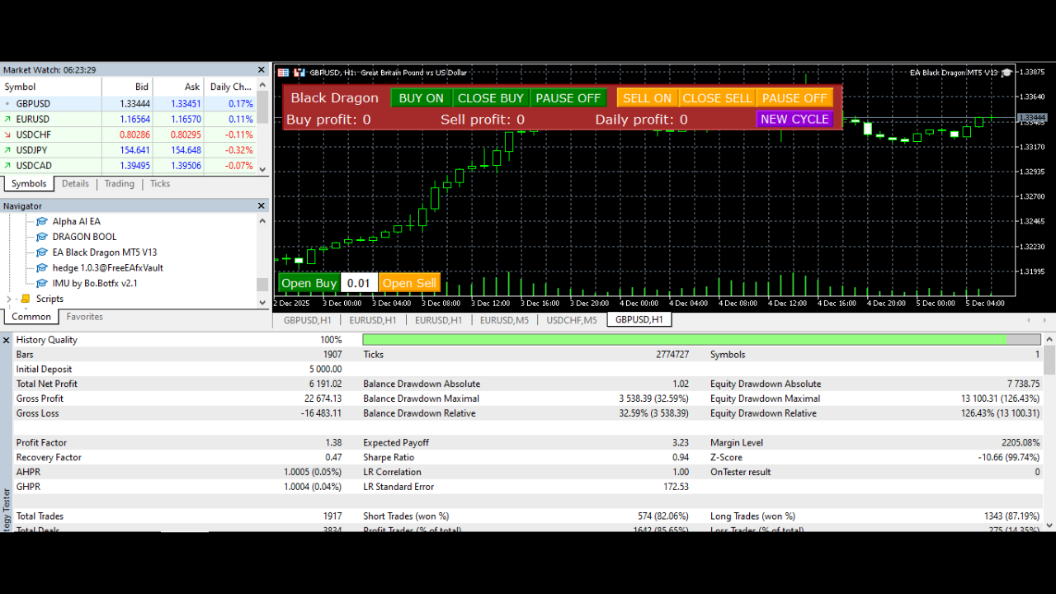Click the Alpha AI EA graduation-cap icon
Image resolution: width=1056 pixels, height=594 pixels.
click(41, 220)
